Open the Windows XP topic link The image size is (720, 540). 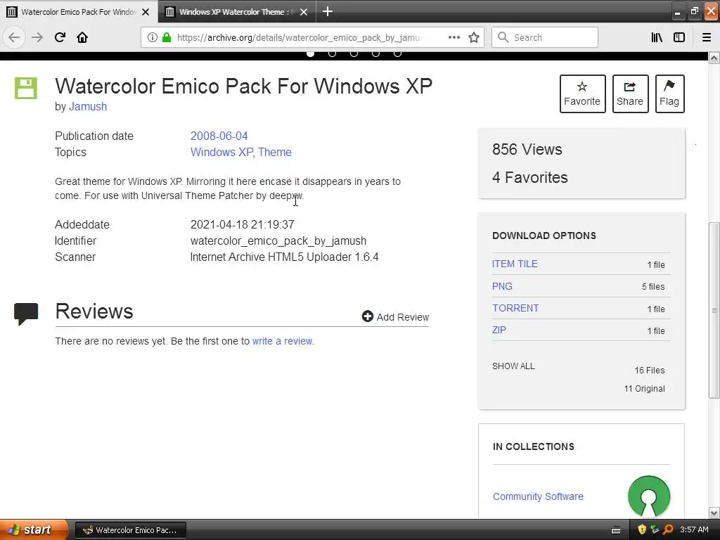click(x=221, y=152)
